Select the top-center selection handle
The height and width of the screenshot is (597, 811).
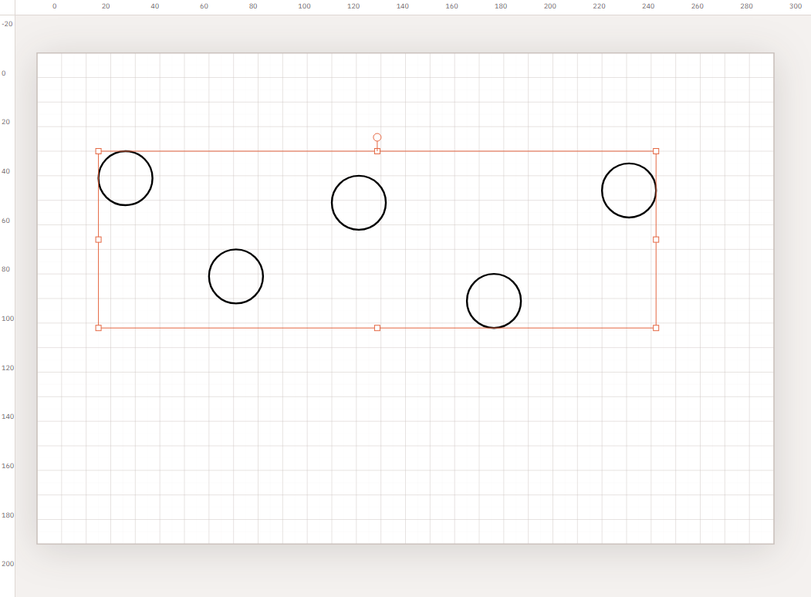tap(377, 151)
